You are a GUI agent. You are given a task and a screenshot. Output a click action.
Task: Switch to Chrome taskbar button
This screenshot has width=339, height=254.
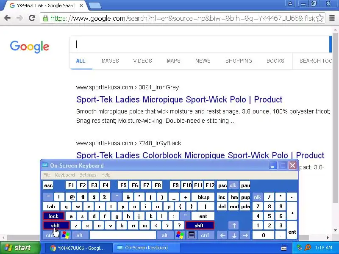coord(78,248)
